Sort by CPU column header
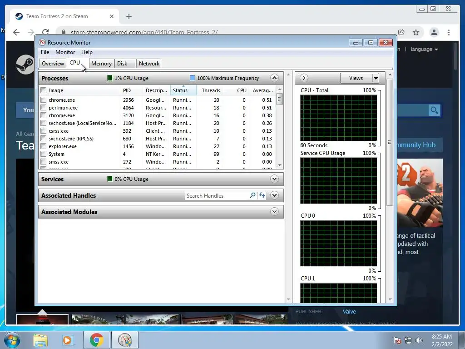This screenshot has height=349, width=465. pyautogui.click(x=236, y=90)
